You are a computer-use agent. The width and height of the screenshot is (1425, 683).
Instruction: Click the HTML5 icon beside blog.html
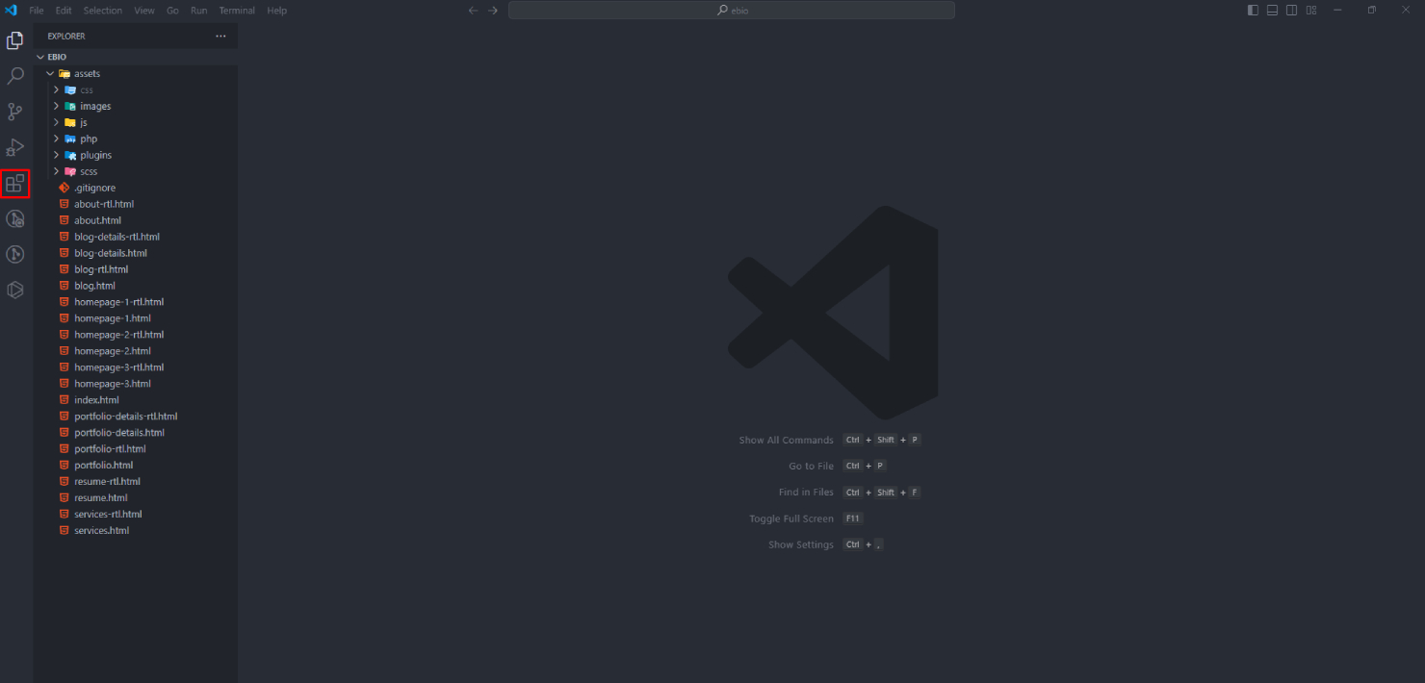pyautogui.click(x=65, y=286)
